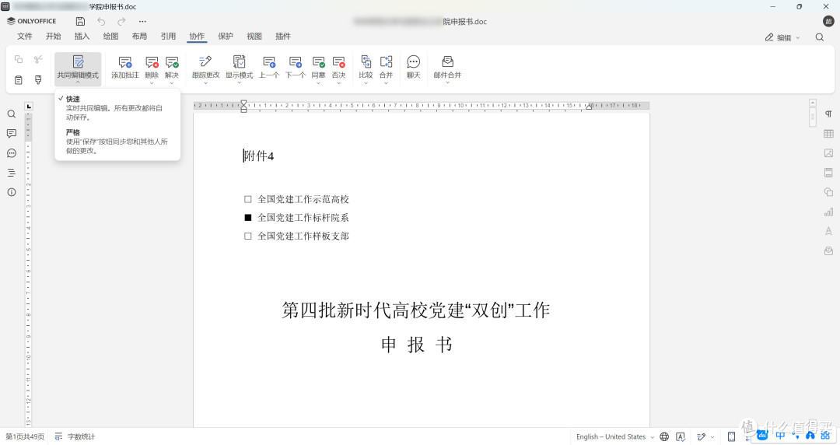
Task: Click the user avatar at top right
Action: (x=828, y=22)
